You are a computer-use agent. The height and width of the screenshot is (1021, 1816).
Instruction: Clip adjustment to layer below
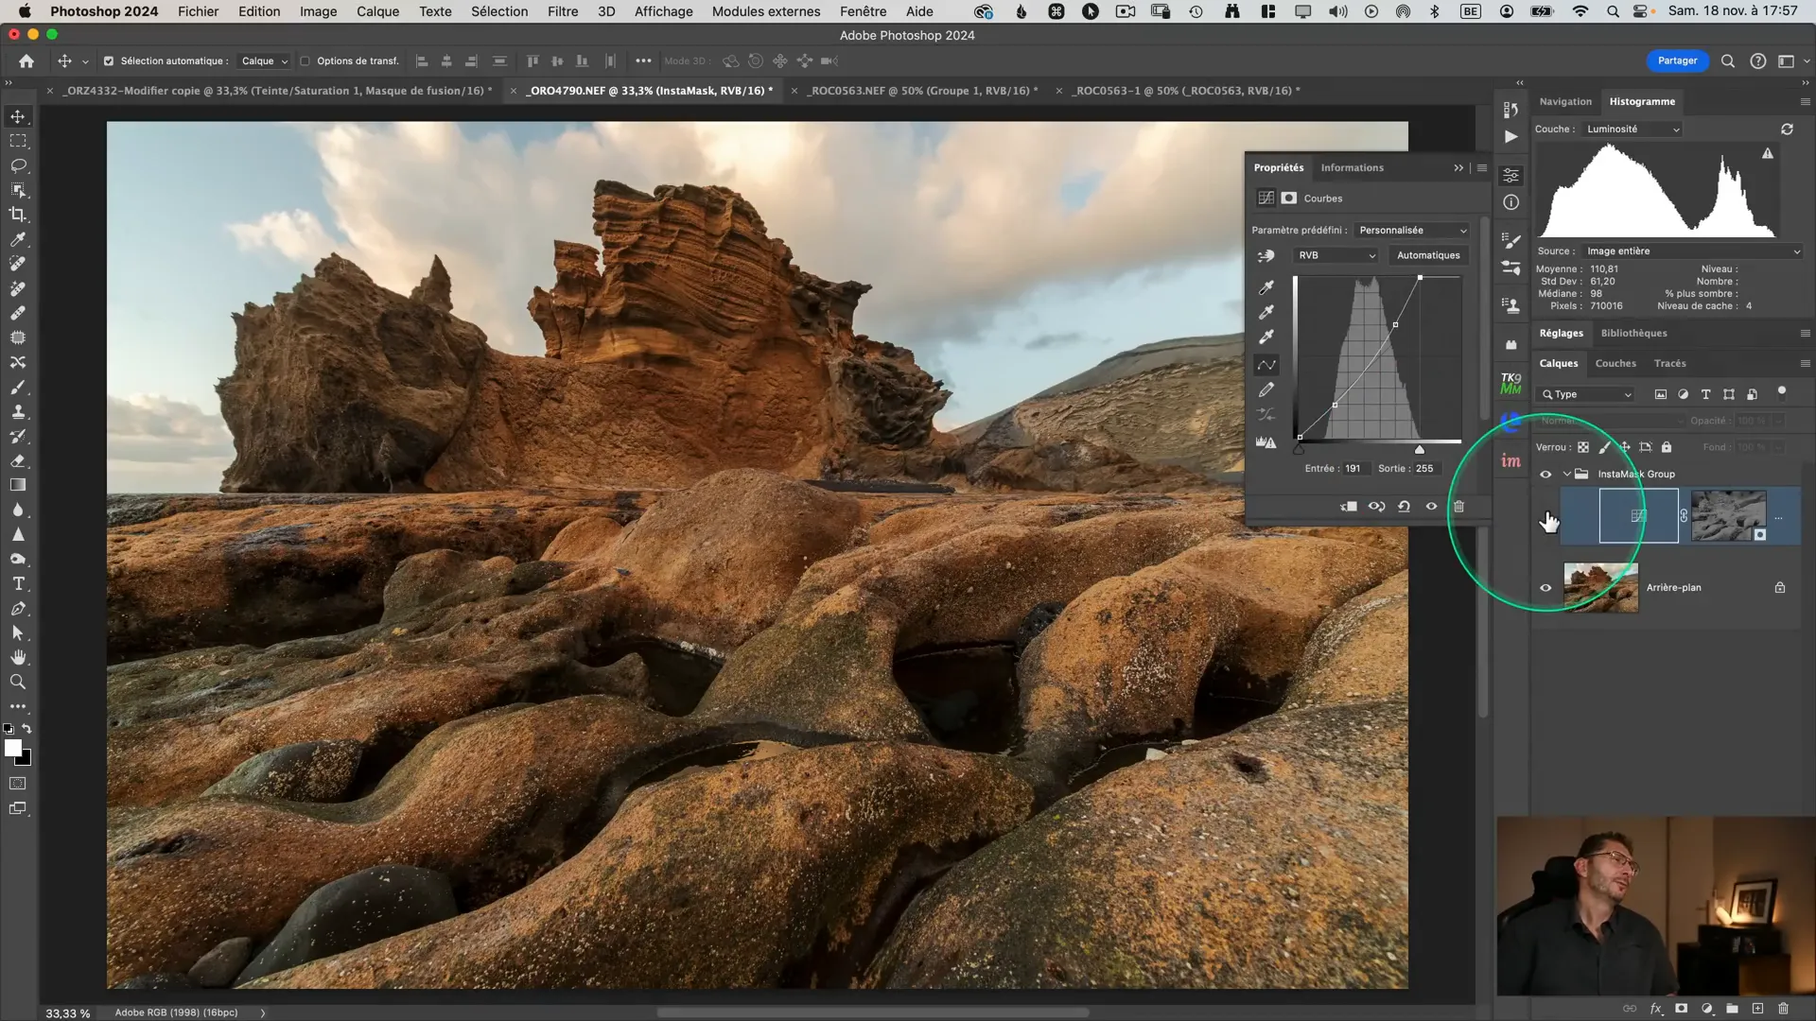point(1349,507)
